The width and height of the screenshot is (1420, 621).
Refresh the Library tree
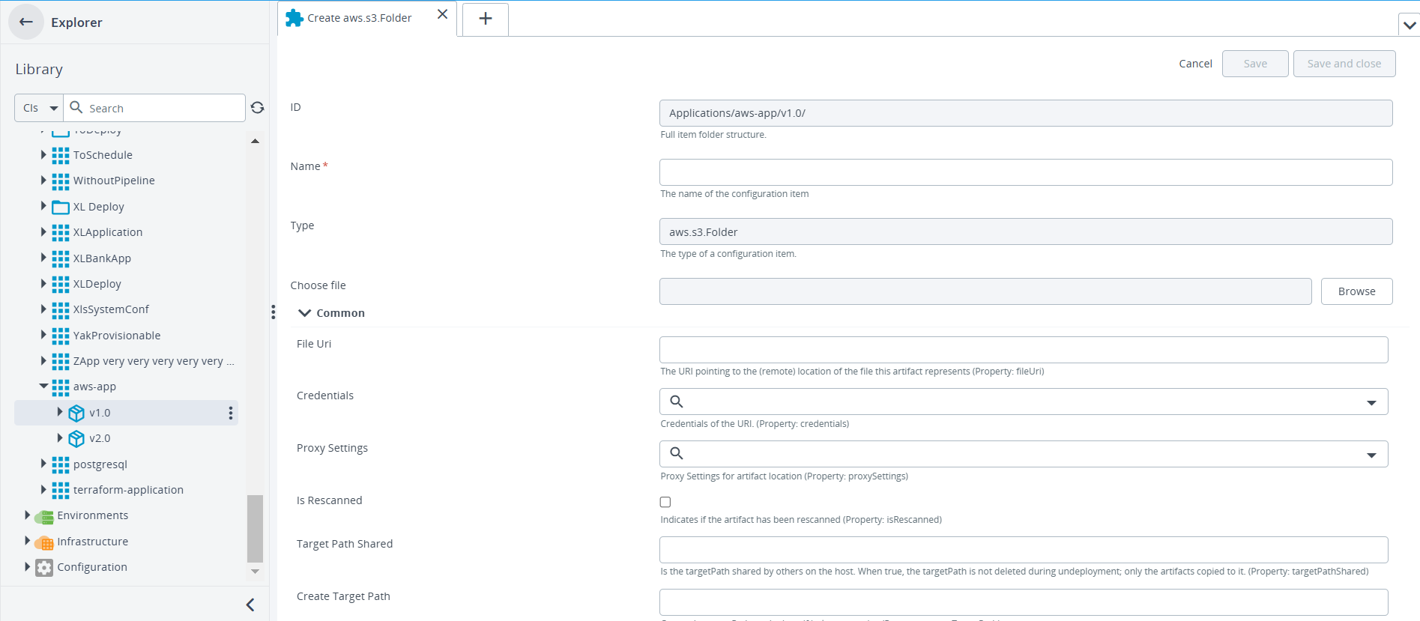(x=257, y=108)
